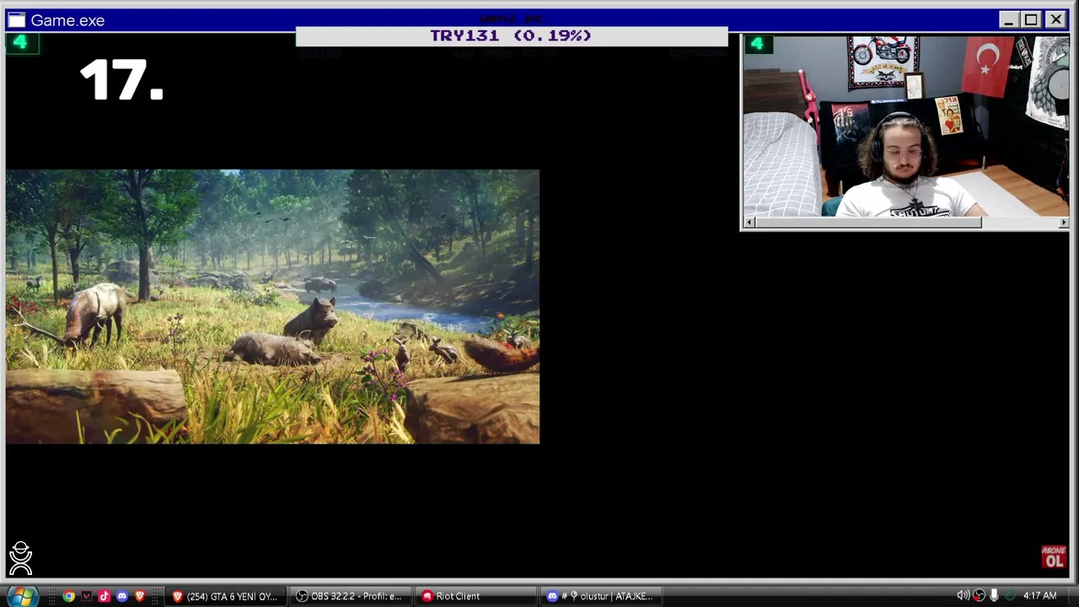Switch to the Riot Client taskbar window

click(x=475, y=596)
